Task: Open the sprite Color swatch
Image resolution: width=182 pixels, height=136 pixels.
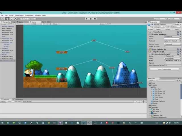Action: click(x=172, y=39)
